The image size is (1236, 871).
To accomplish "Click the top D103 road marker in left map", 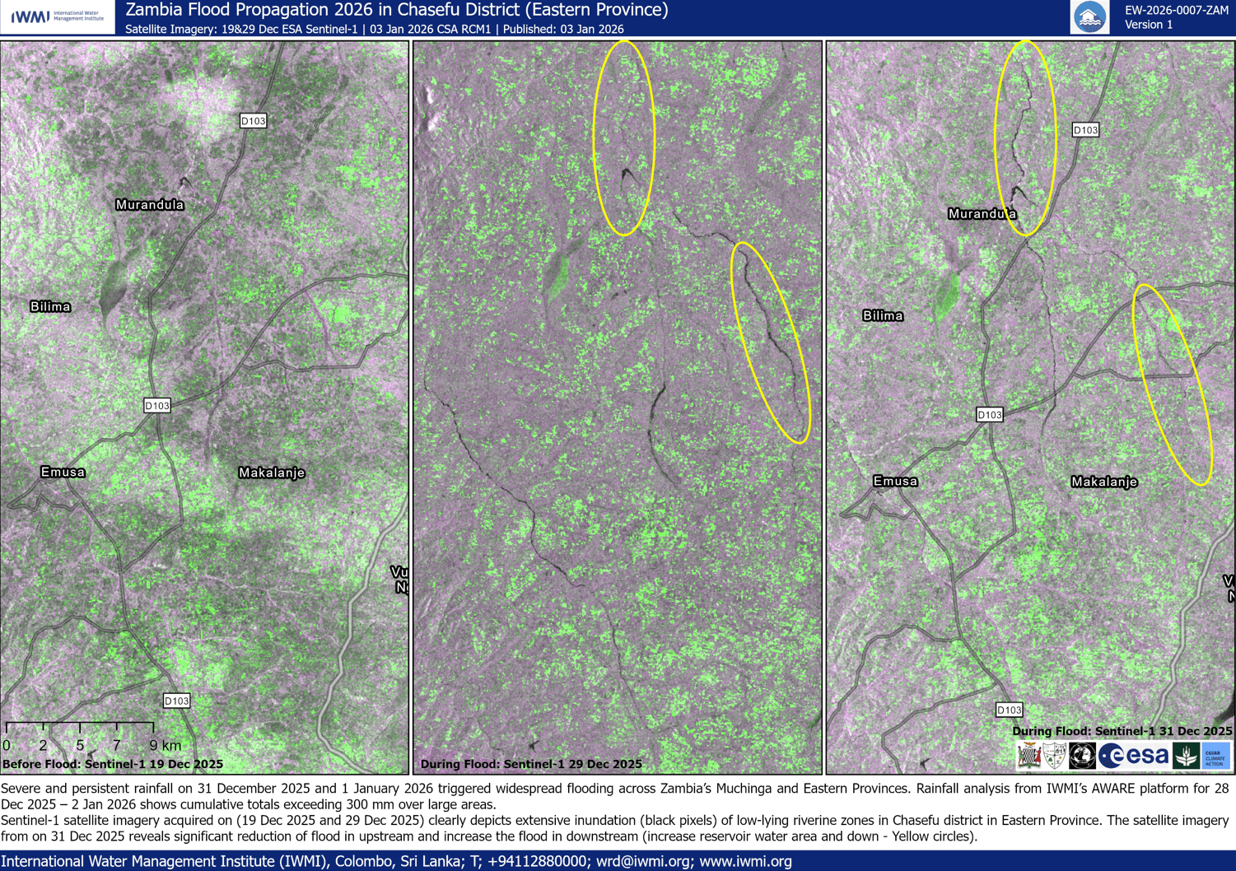I will click(x=253, y=121).
